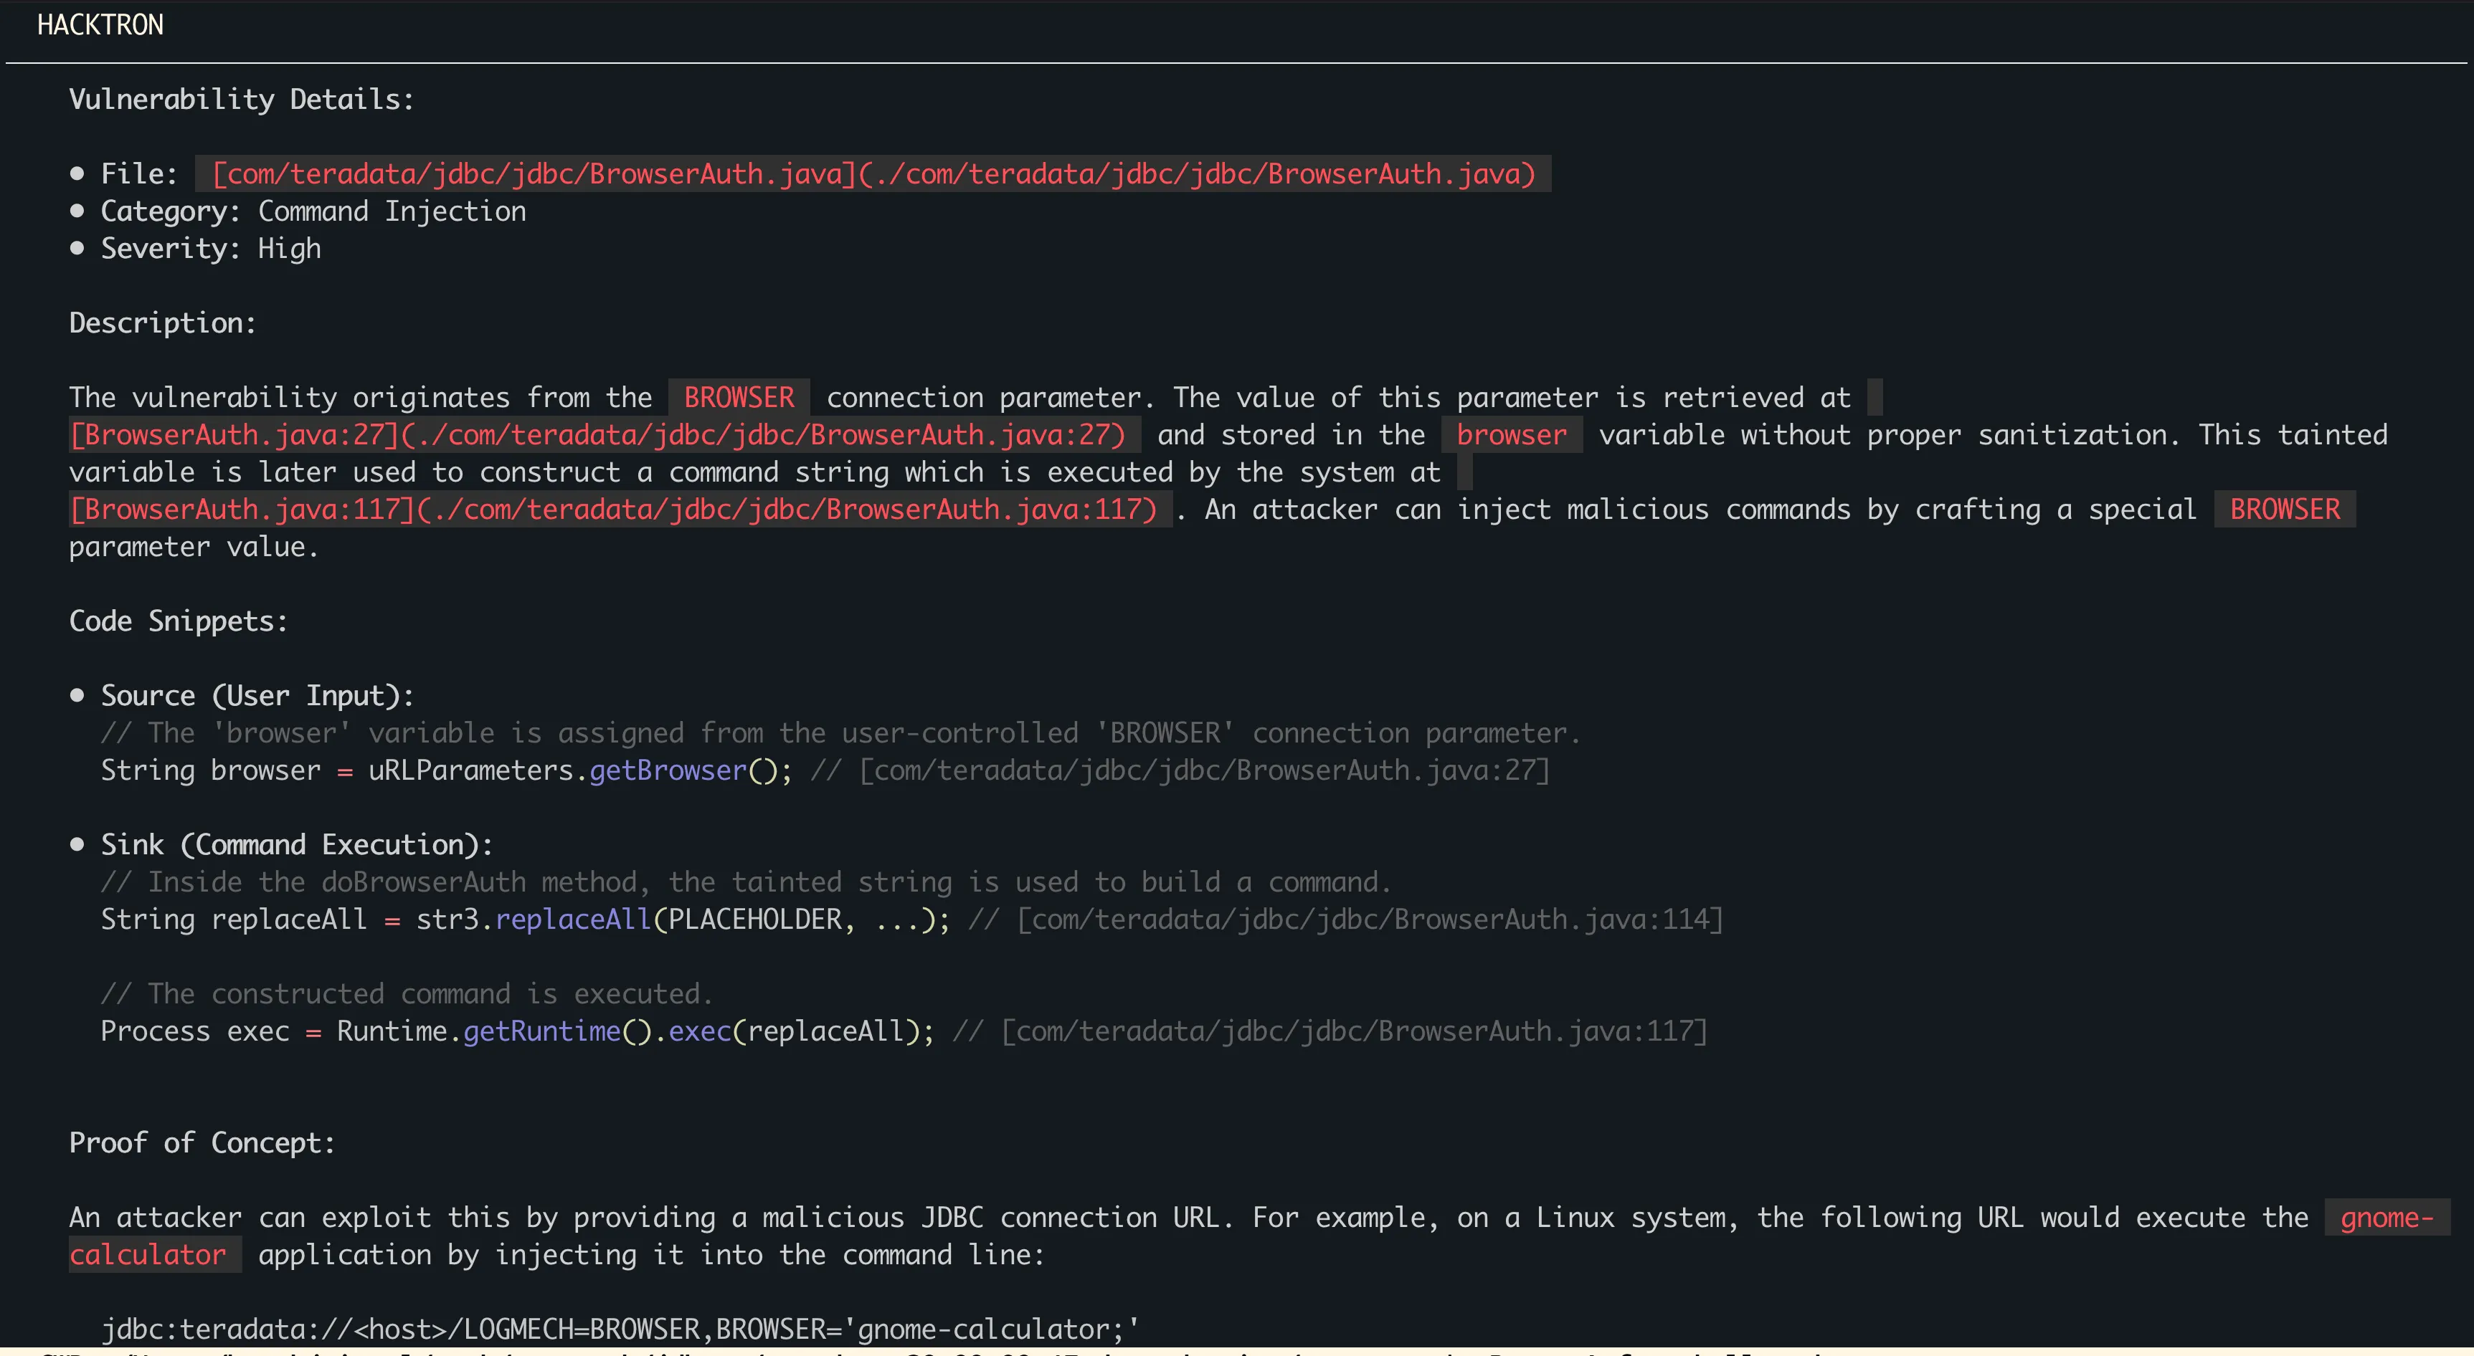Open BrowserAuth.java at line 117
This screenshot has height=1356, width=2474.
pyautogui.click(x=617, y=510)
